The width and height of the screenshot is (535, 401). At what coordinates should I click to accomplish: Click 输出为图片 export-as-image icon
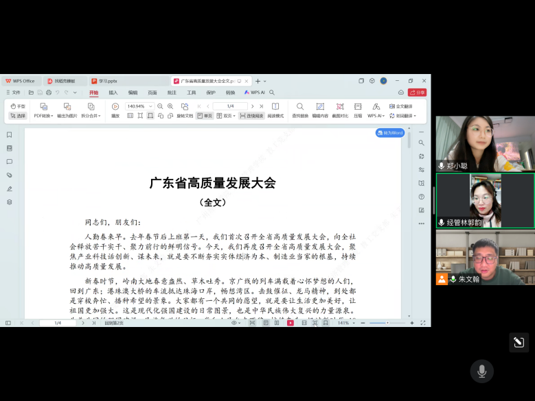67,107
